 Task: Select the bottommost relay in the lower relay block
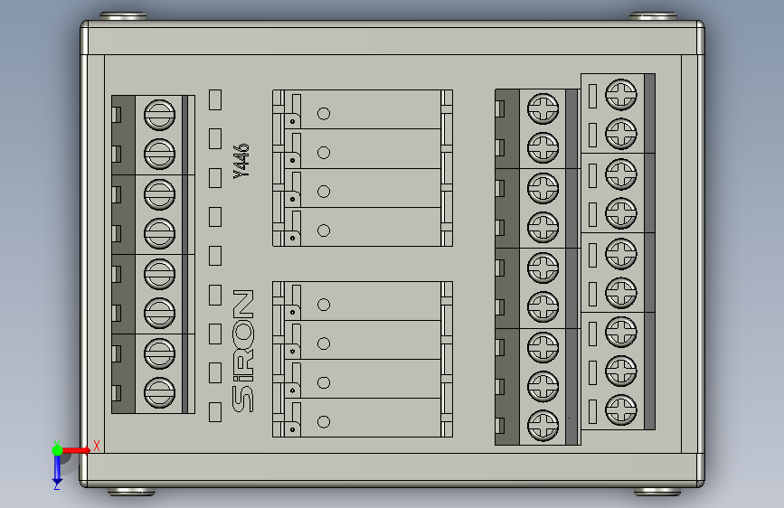pos(362,418)
